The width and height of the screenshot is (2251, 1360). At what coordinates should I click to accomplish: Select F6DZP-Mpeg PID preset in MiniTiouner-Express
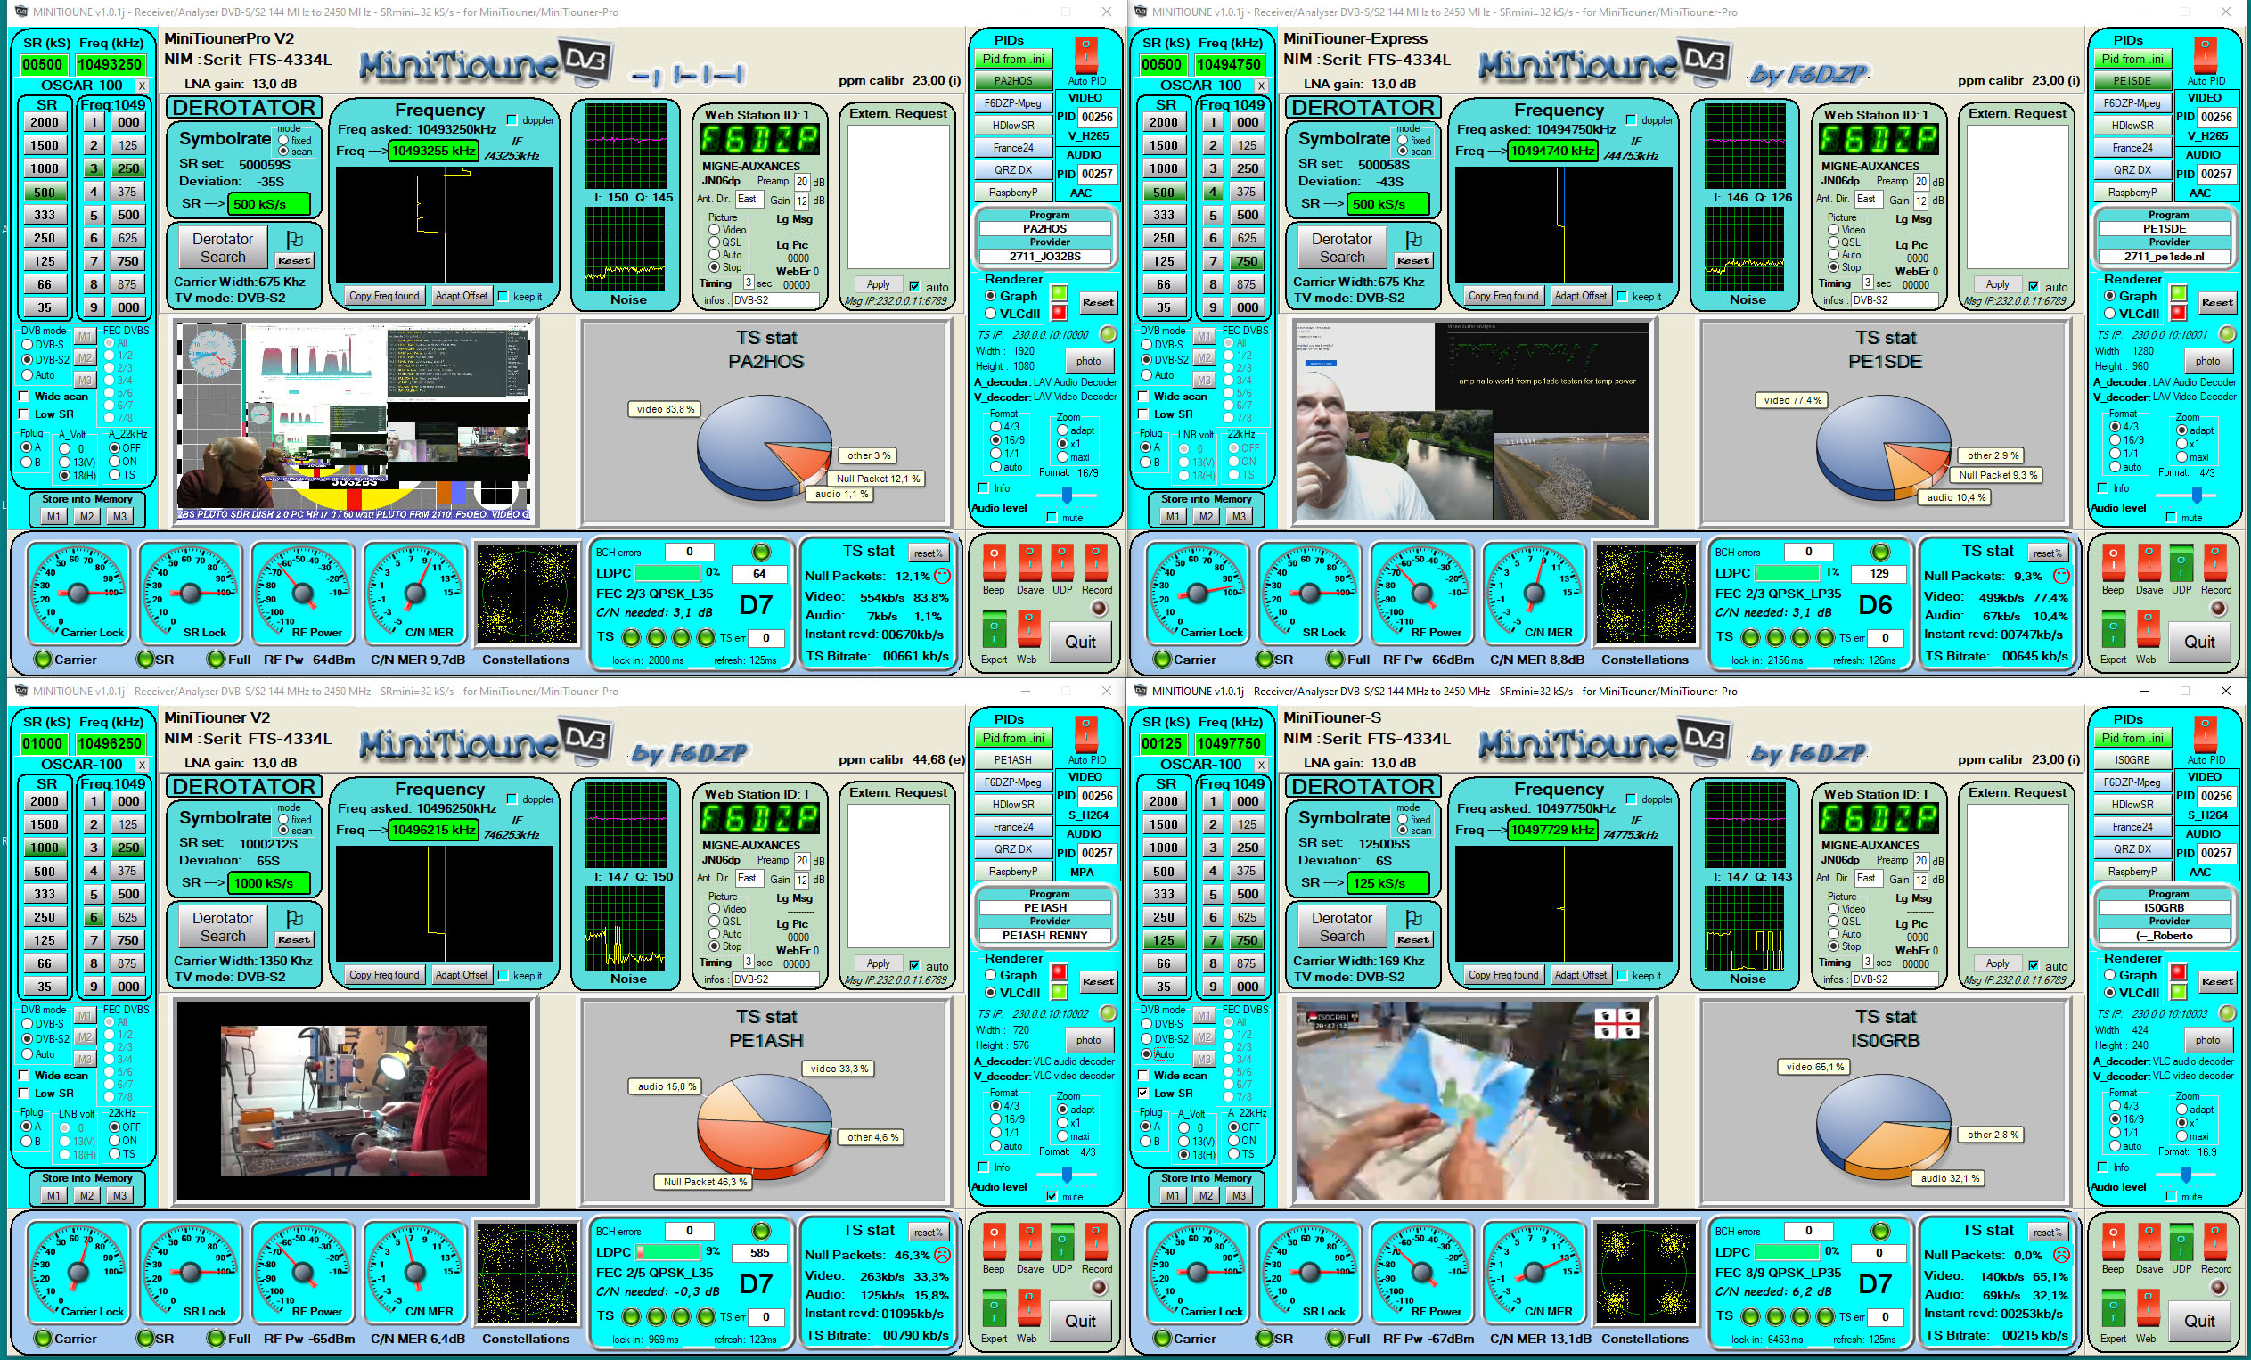2132,103
